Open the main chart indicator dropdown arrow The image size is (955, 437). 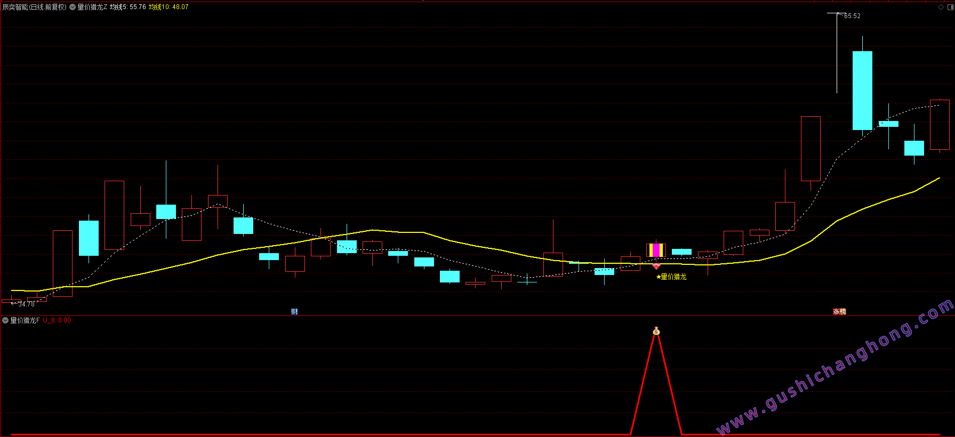click(73, 7)
